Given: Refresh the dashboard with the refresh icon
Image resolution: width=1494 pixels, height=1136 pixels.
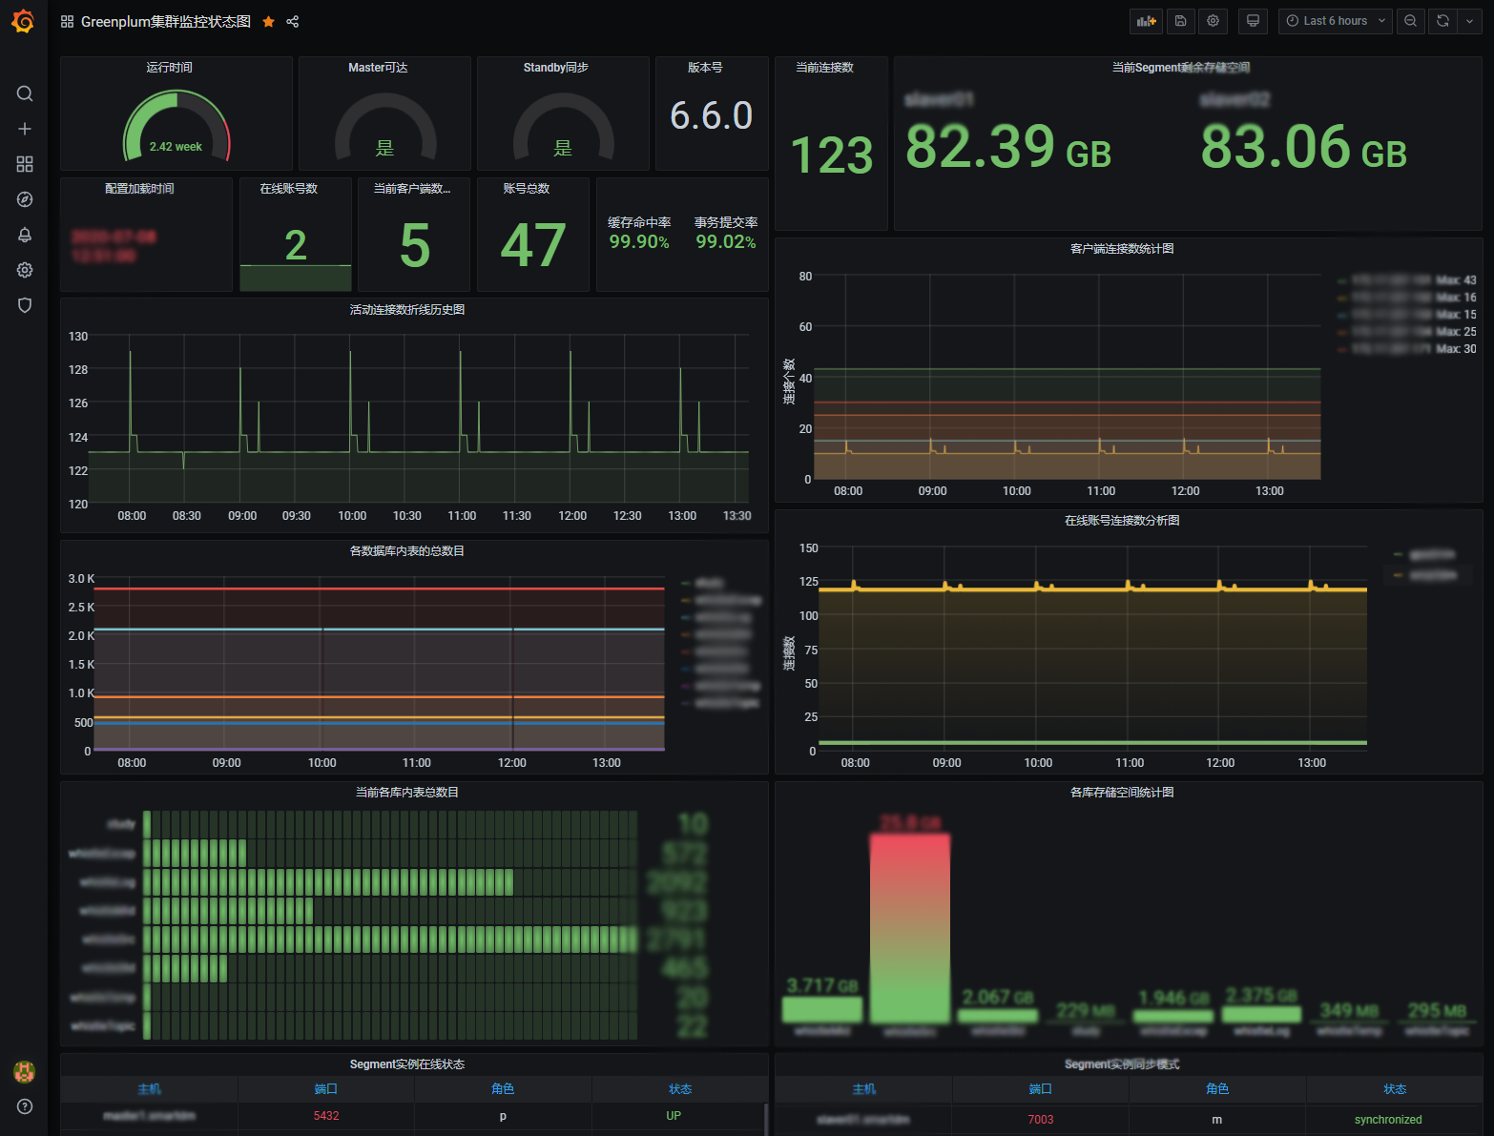Looking at the screenshot, I should click(1442, 21).
